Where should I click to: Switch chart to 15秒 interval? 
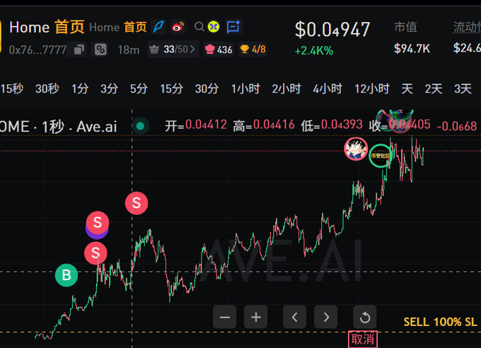coord(11,88)
